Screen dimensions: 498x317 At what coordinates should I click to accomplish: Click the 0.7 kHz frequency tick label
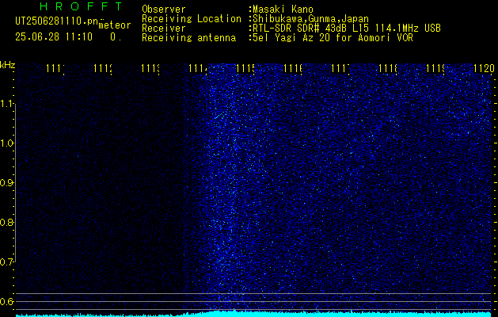tap(6, 262)
